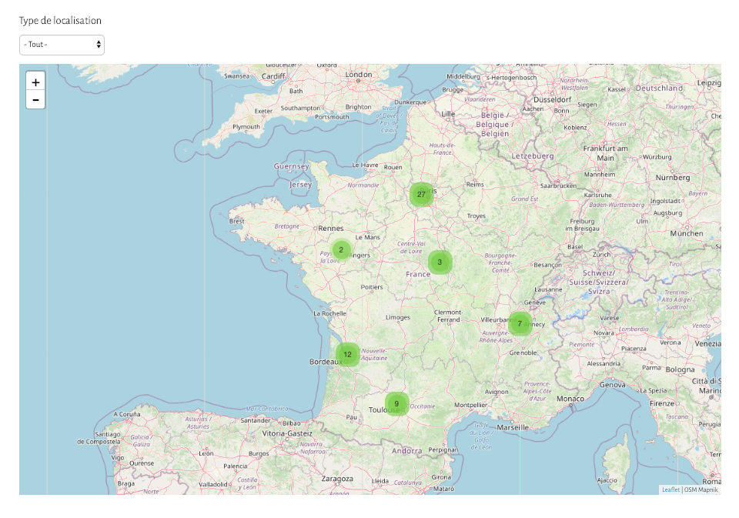Click the cluster marker labeled 3
The width and height of the screenshot is (739, 518).
[440, 262]
